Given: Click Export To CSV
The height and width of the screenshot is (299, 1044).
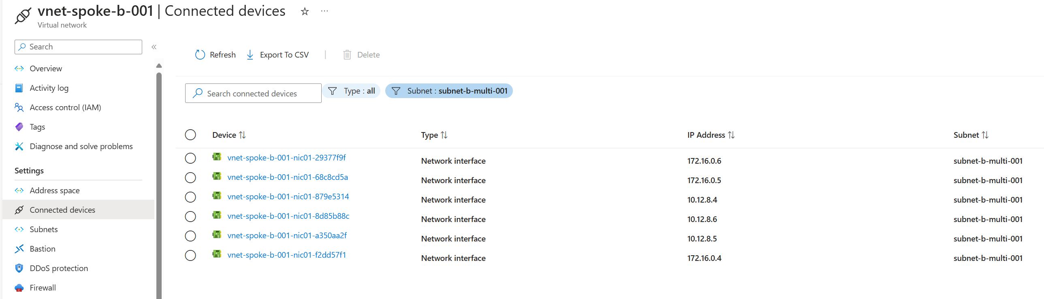Looking at the screenshot, I should coord(278,55).
